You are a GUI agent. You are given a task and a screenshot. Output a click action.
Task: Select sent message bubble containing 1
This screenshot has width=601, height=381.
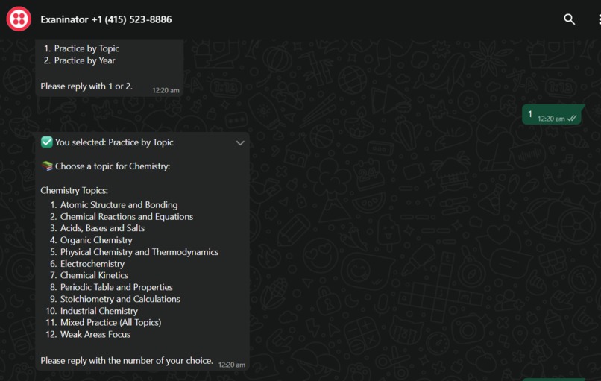[552, 114]
